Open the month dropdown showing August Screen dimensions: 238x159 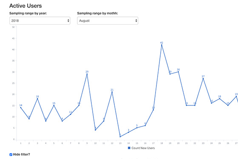point(108,21)
